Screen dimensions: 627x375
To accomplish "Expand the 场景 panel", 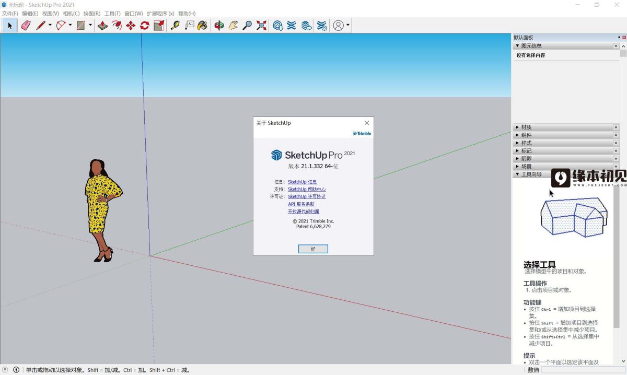I will [518, 167].
